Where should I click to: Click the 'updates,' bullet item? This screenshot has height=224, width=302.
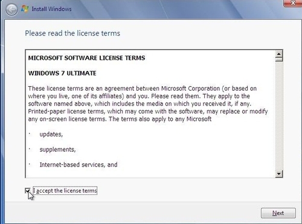coord(51,134)
